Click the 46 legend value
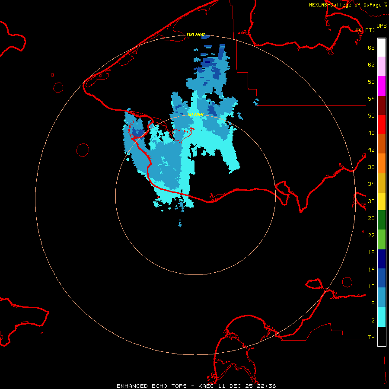This screenshot has width=389, height=389. [x=371, y=133]
